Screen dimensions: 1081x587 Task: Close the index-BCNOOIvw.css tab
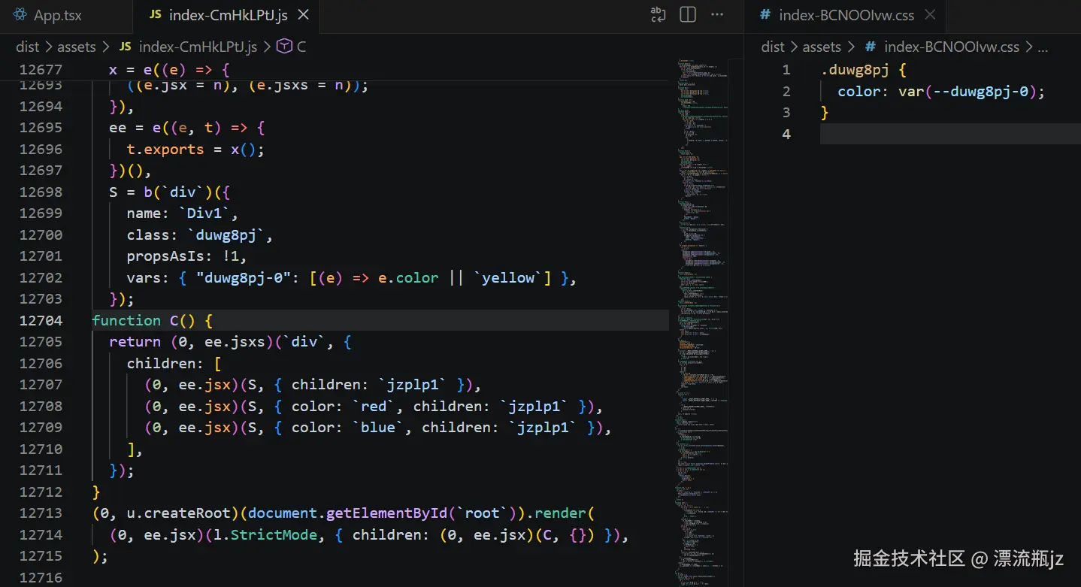pyautogui.click(x=930, y=14)
